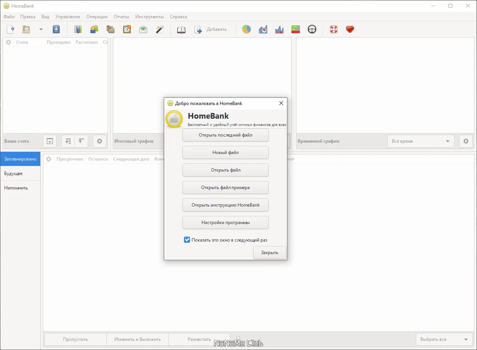Open the Всё время period dropdown
The width and height of the screenshot is (477, 350).
pos(421,141)
